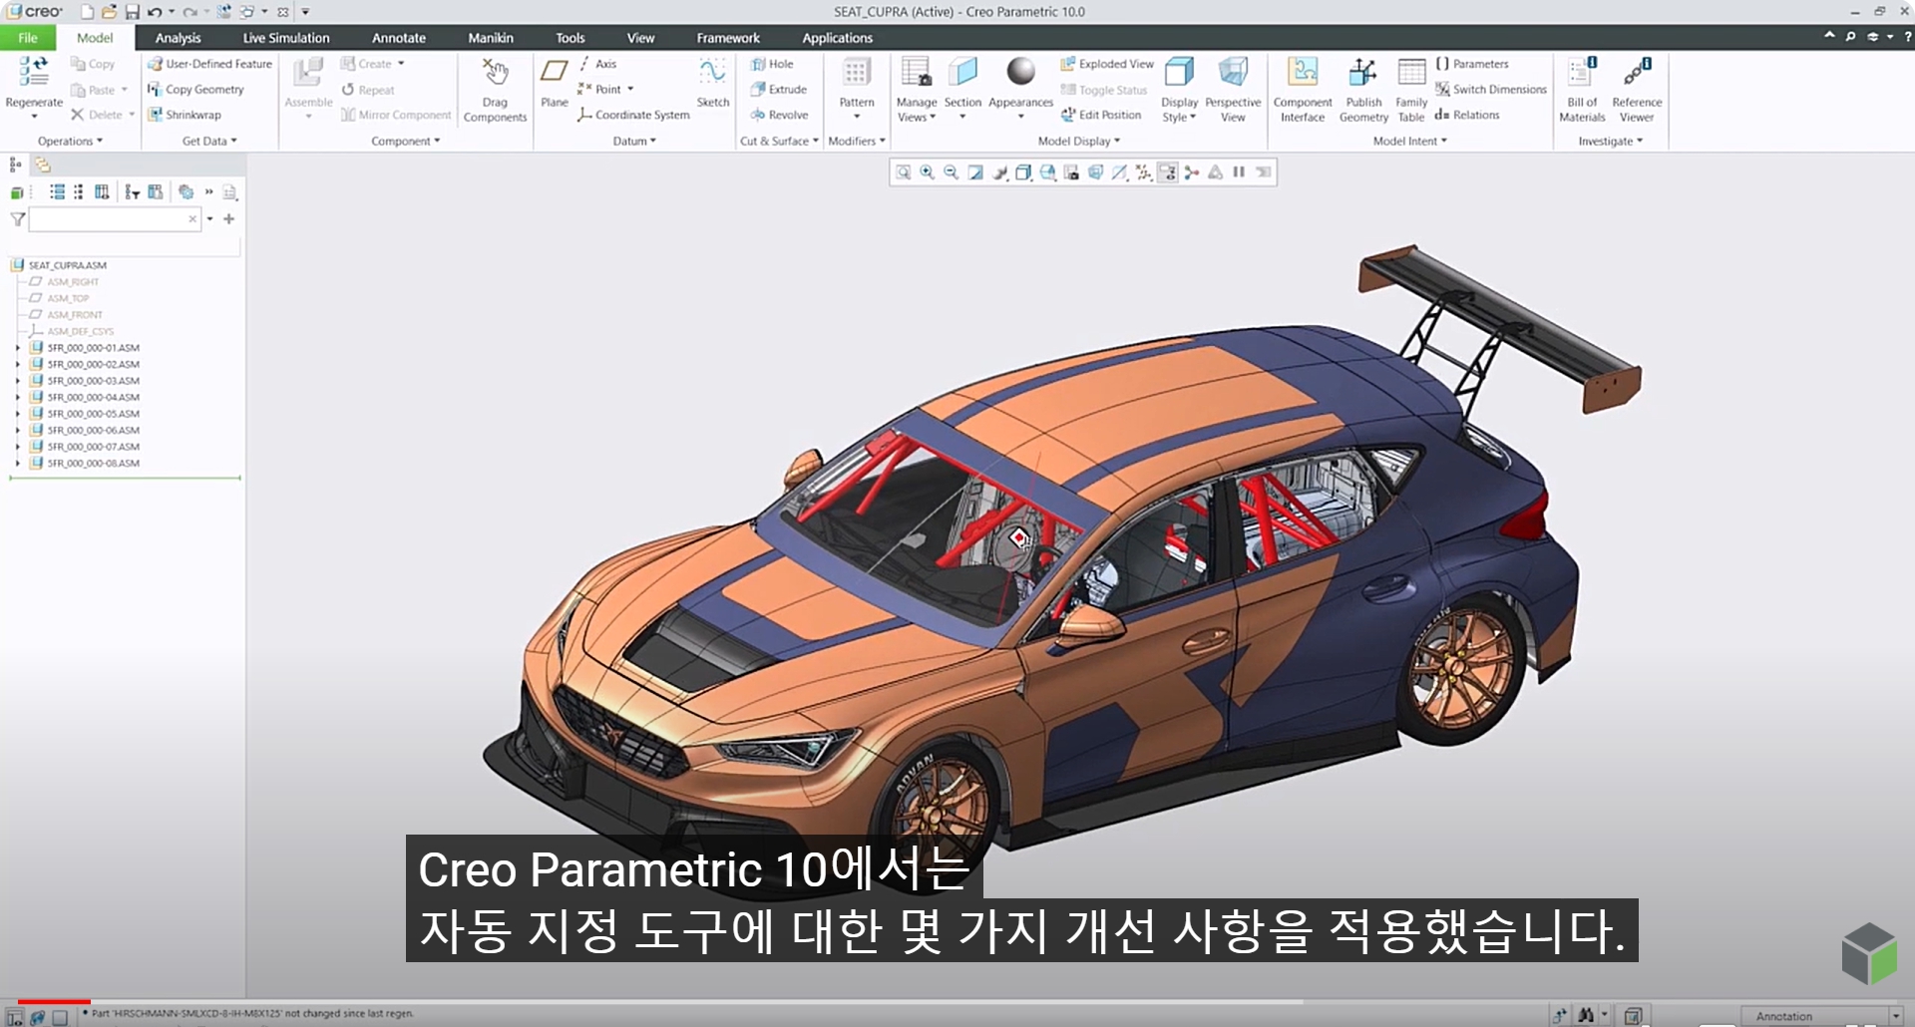Screen dimensions: 1915x1027
Task: Toggle spin center in graphics toolbar
Action: [1191, 172]
